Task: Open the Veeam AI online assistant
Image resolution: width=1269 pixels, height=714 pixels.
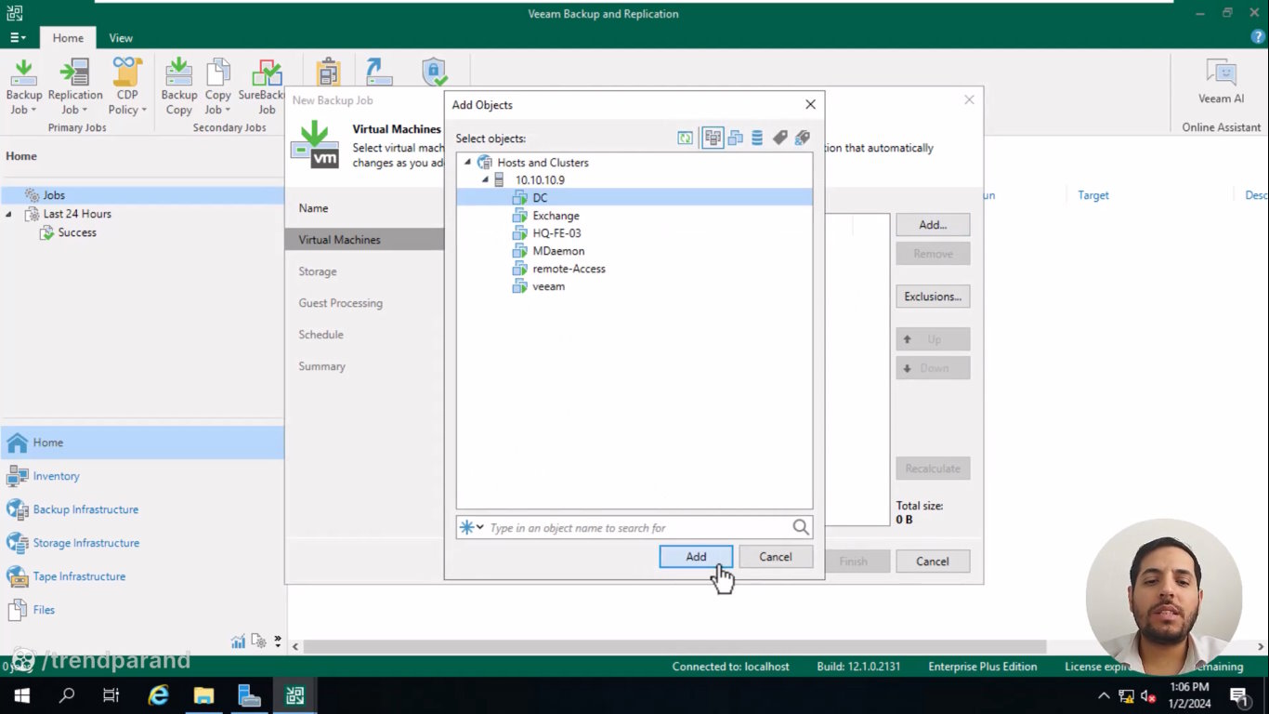Action: pos(1221,81)
